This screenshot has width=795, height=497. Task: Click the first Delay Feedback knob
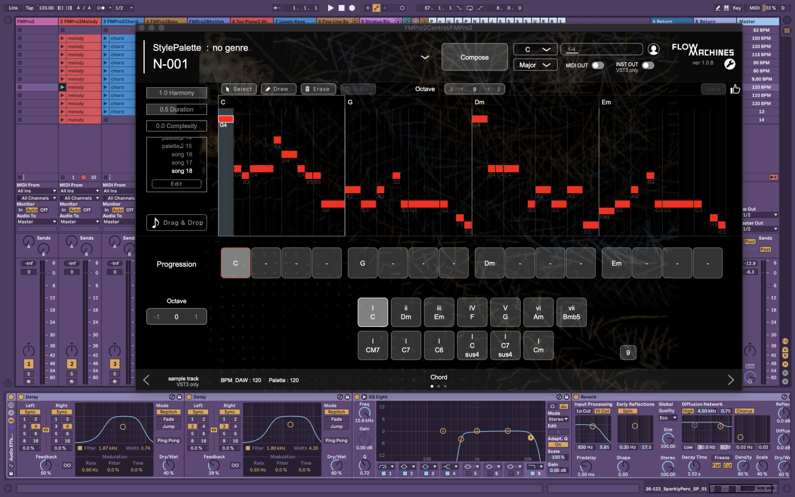coord(46,465)
